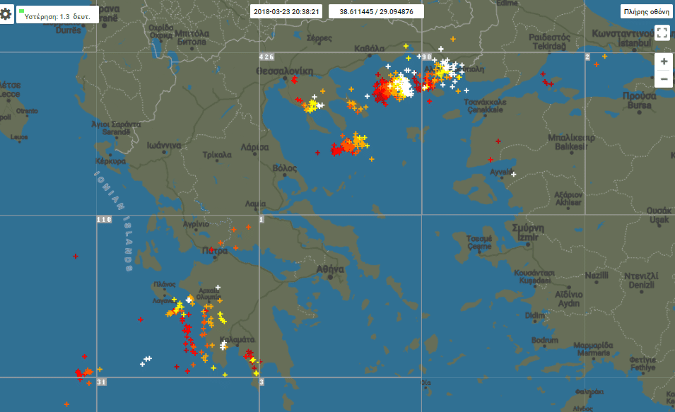Screen dimensions: 675x412
Task: Click the fullscreen expand icon
Action: (x=662, y=33)
